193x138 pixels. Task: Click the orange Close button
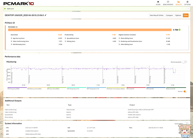coord(186,15)
